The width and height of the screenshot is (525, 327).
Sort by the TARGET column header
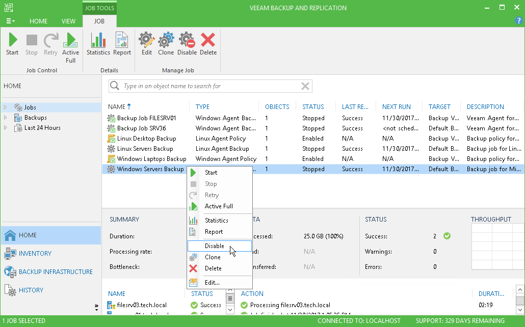pos(439,107)
